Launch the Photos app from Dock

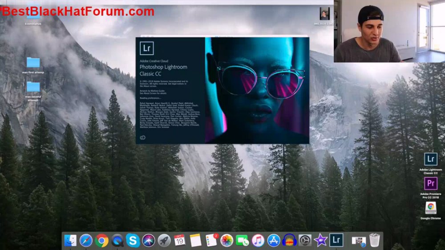[227, 241]
